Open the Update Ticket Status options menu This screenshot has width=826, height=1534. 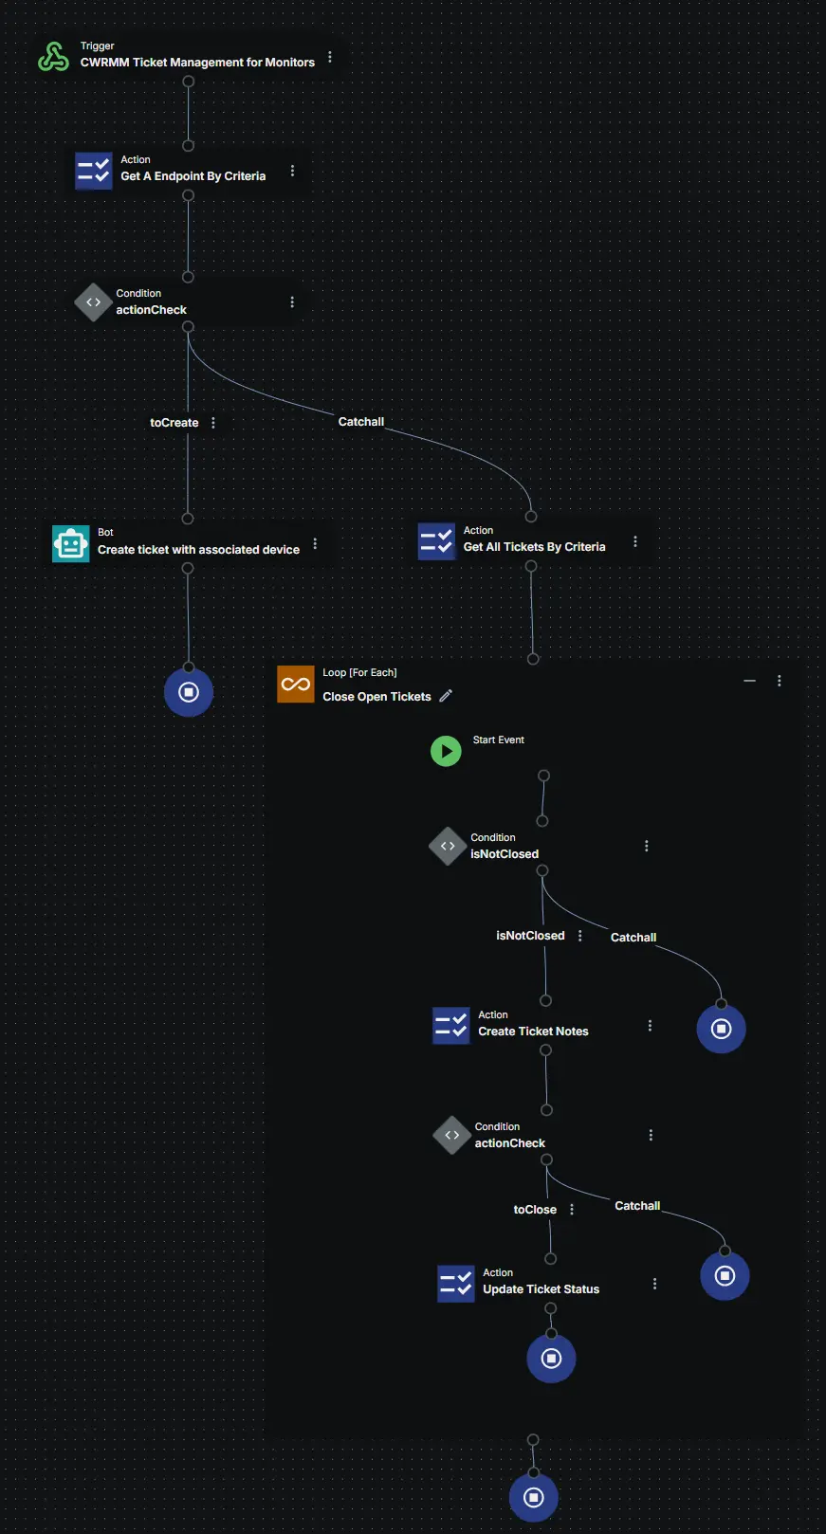(654, 1284)
